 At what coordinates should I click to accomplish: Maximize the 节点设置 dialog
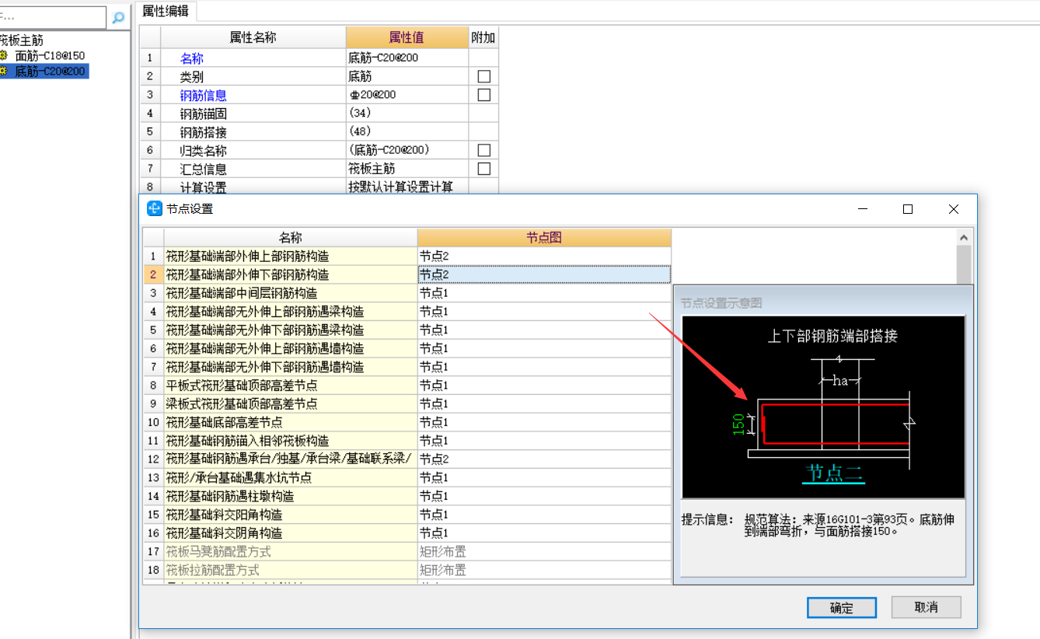coord(908,209)
